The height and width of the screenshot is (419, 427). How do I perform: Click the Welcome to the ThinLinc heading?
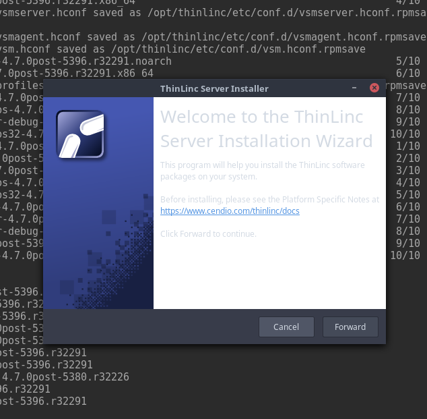point(266,129)
